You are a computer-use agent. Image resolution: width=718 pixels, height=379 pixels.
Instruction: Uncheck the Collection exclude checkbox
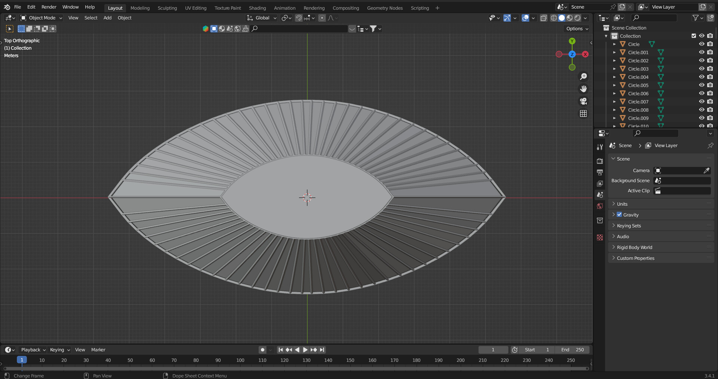[x=694, y=36]
